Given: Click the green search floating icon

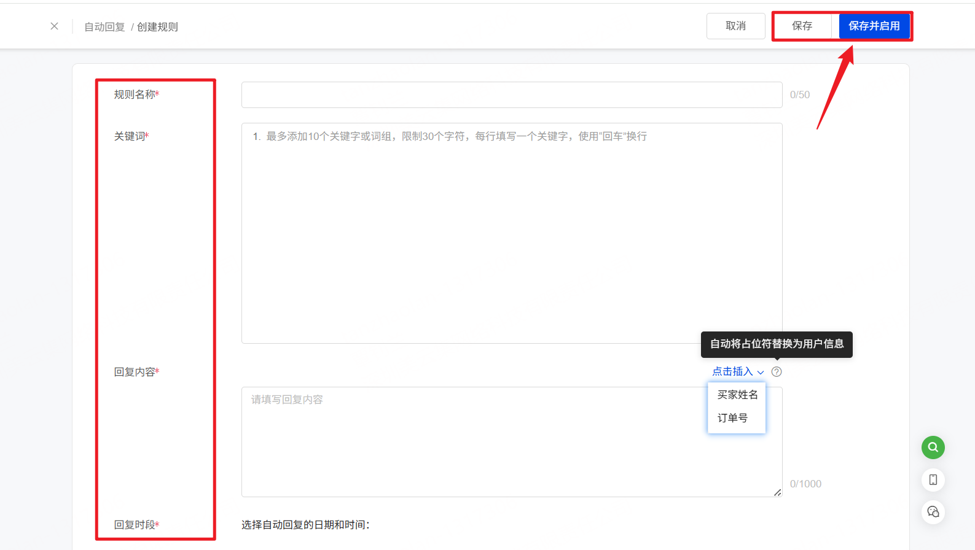Looking at the screenshot, I should tap(933, 447).
